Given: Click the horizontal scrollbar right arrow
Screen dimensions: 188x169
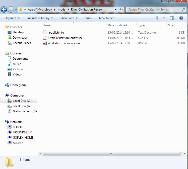Looking at the screenshot, I should tap(185, 153).
